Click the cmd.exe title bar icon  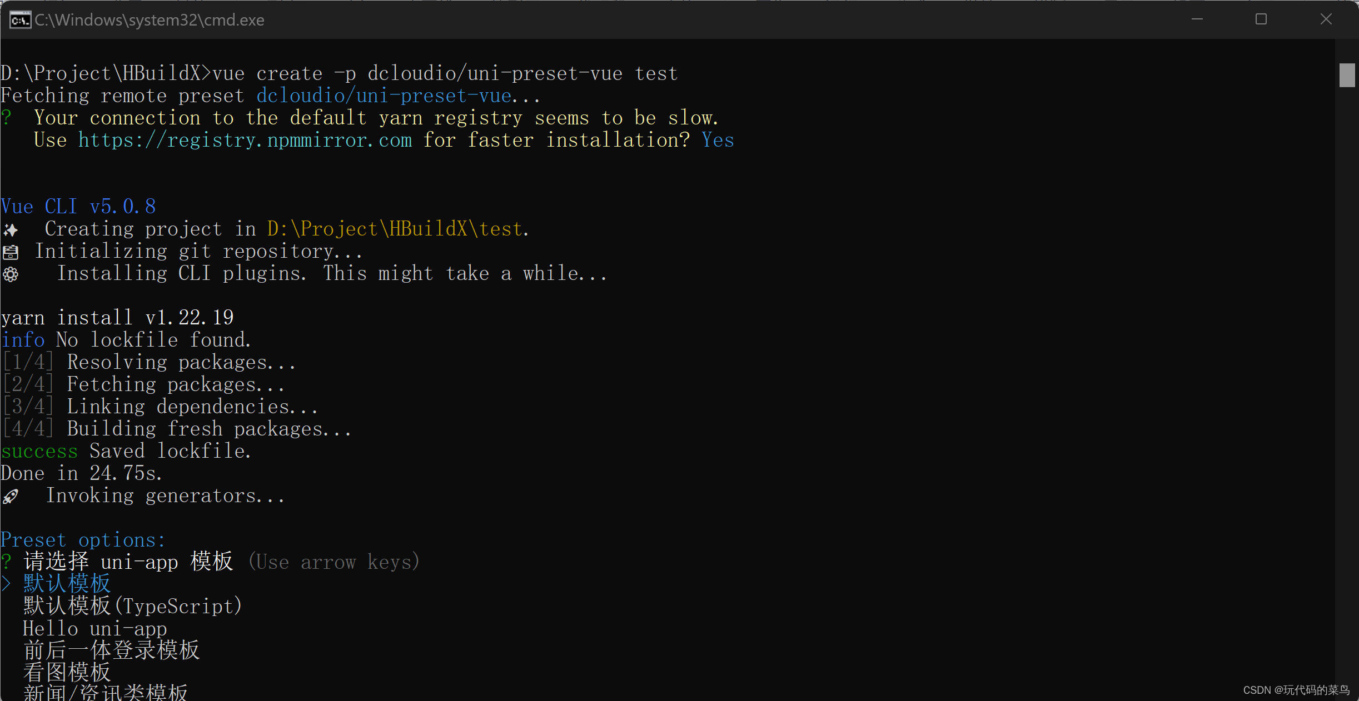click(20, 20)
